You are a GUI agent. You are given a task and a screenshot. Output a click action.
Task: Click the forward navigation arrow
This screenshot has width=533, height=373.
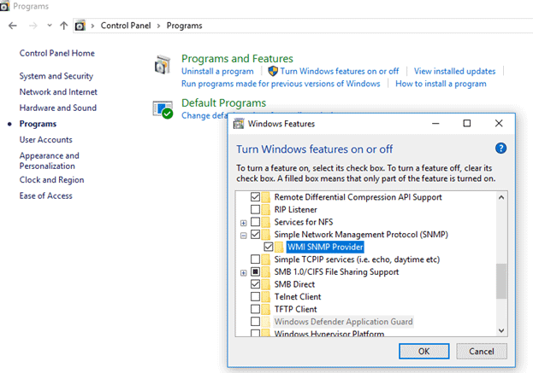coord(33,26)
